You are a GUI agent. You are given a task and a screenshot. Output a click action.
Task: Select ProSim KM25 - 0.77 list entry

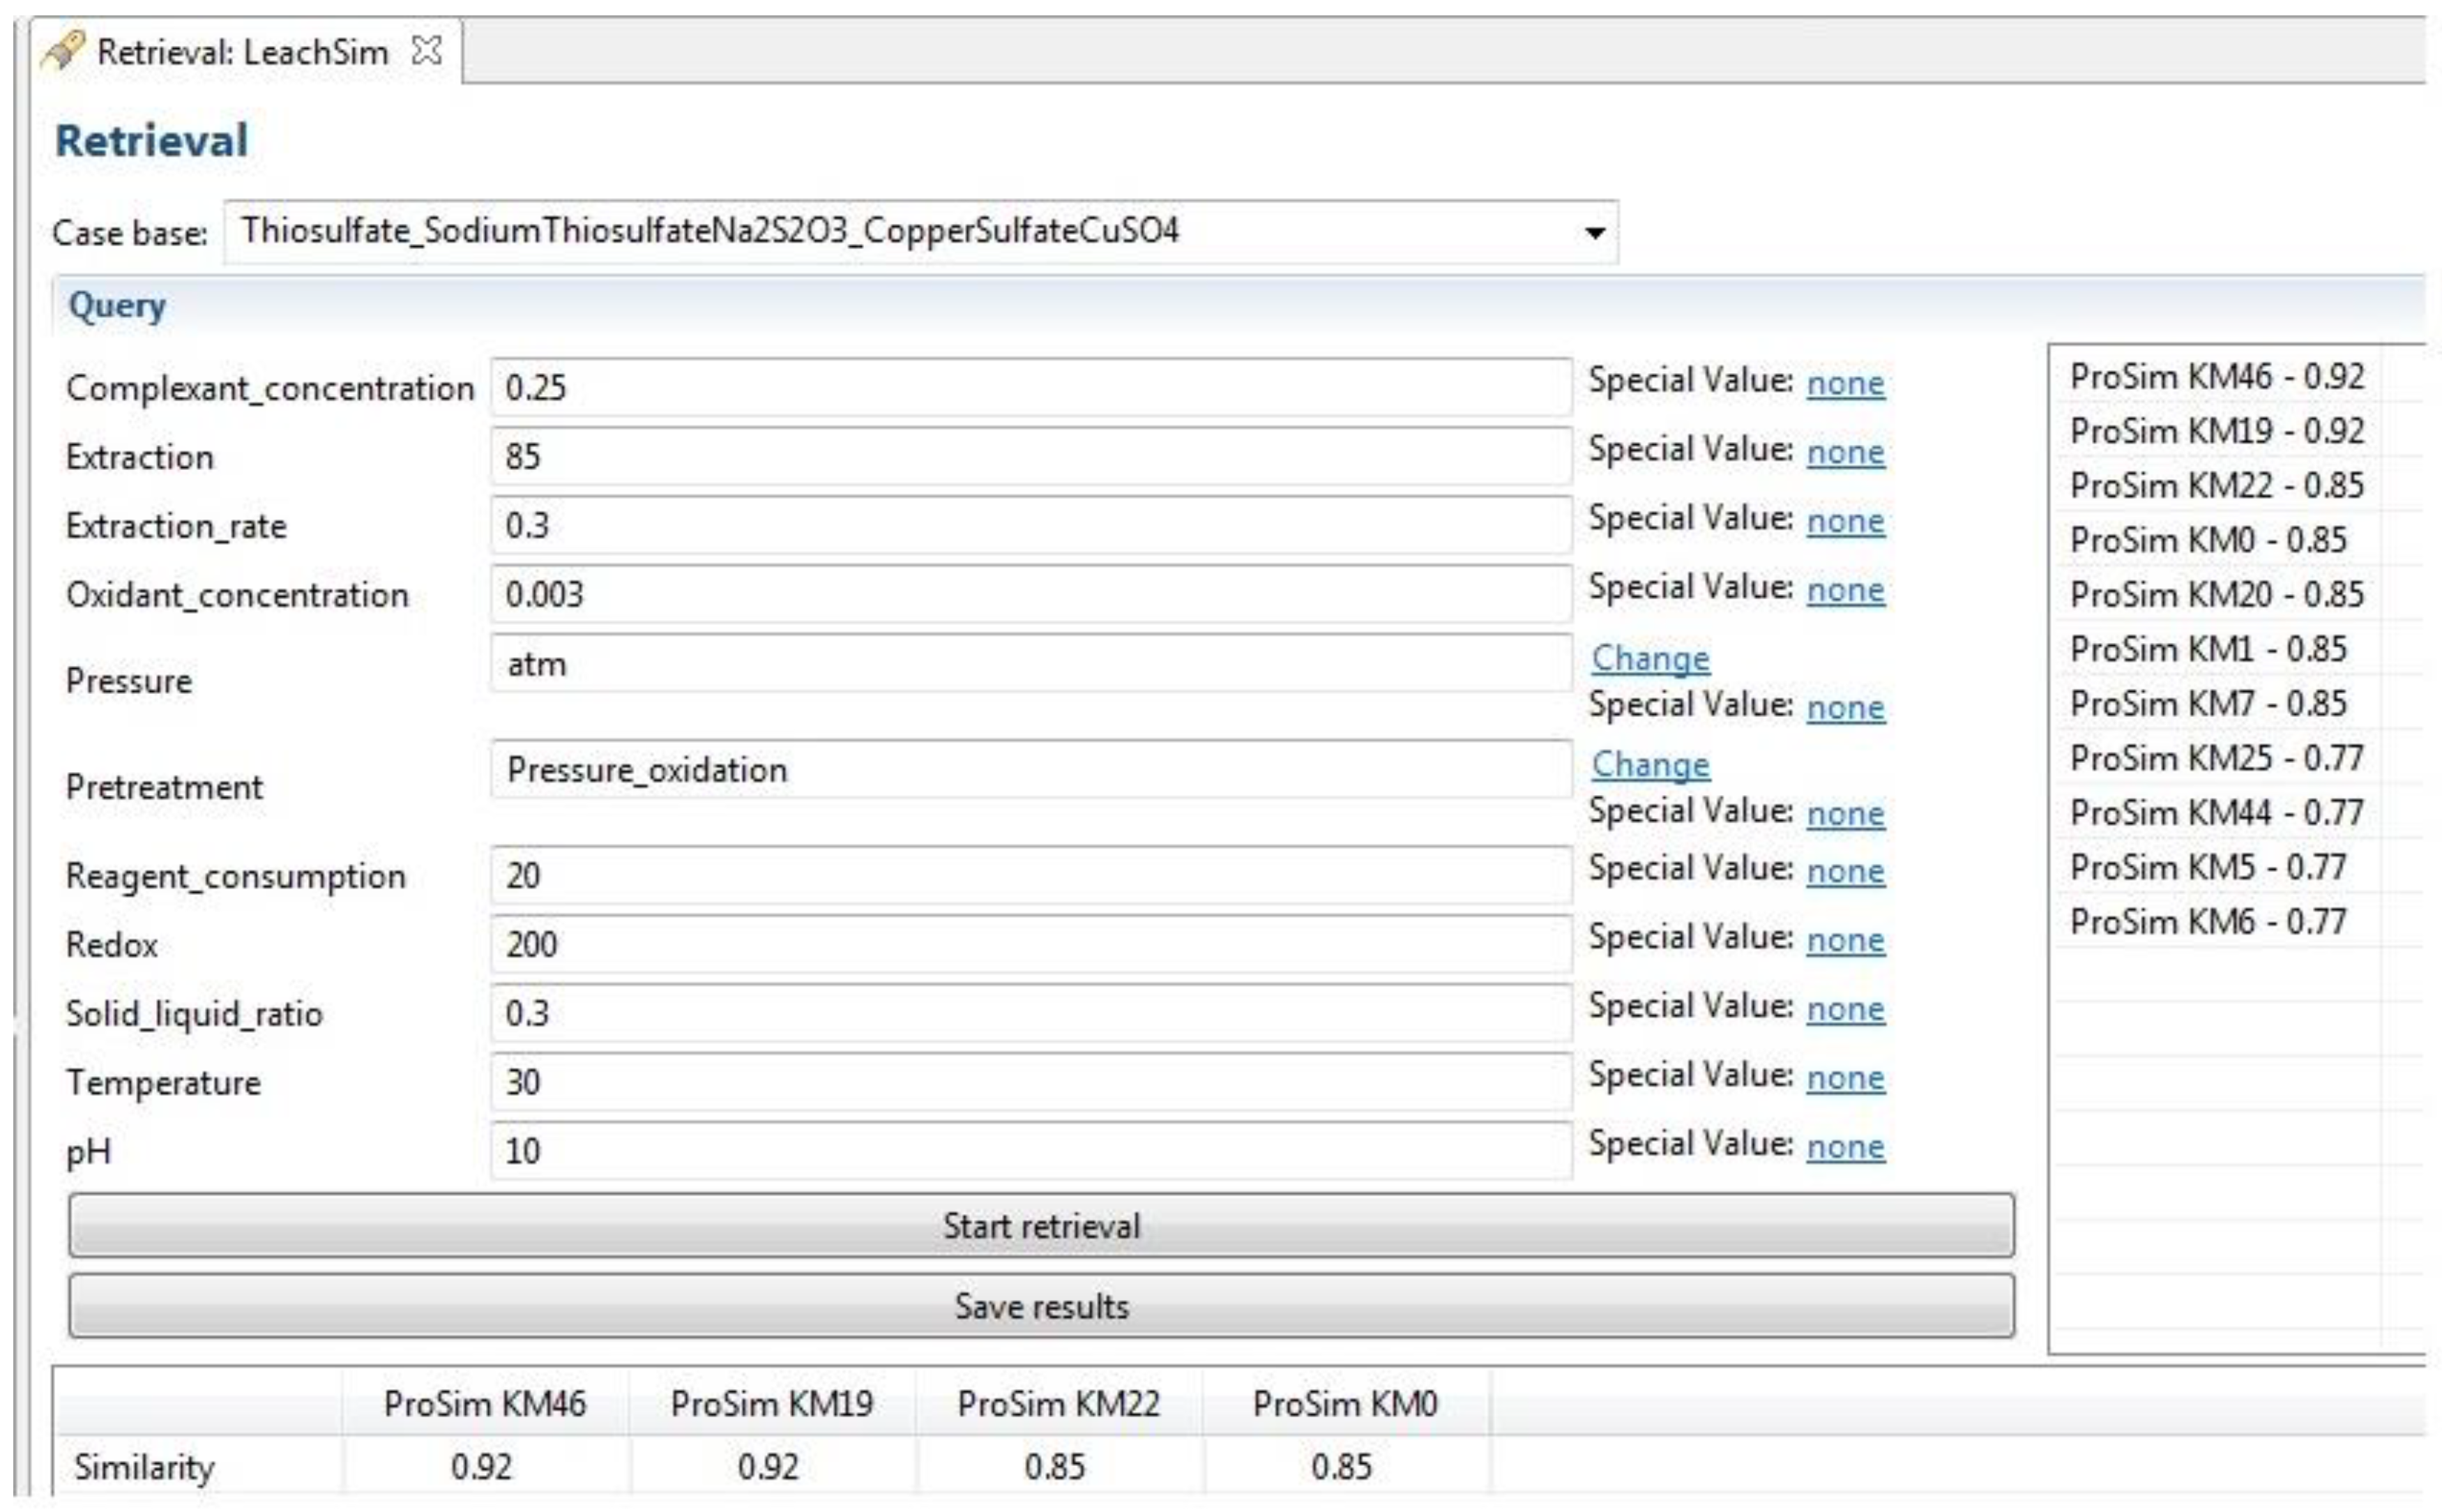[2216, 758]
